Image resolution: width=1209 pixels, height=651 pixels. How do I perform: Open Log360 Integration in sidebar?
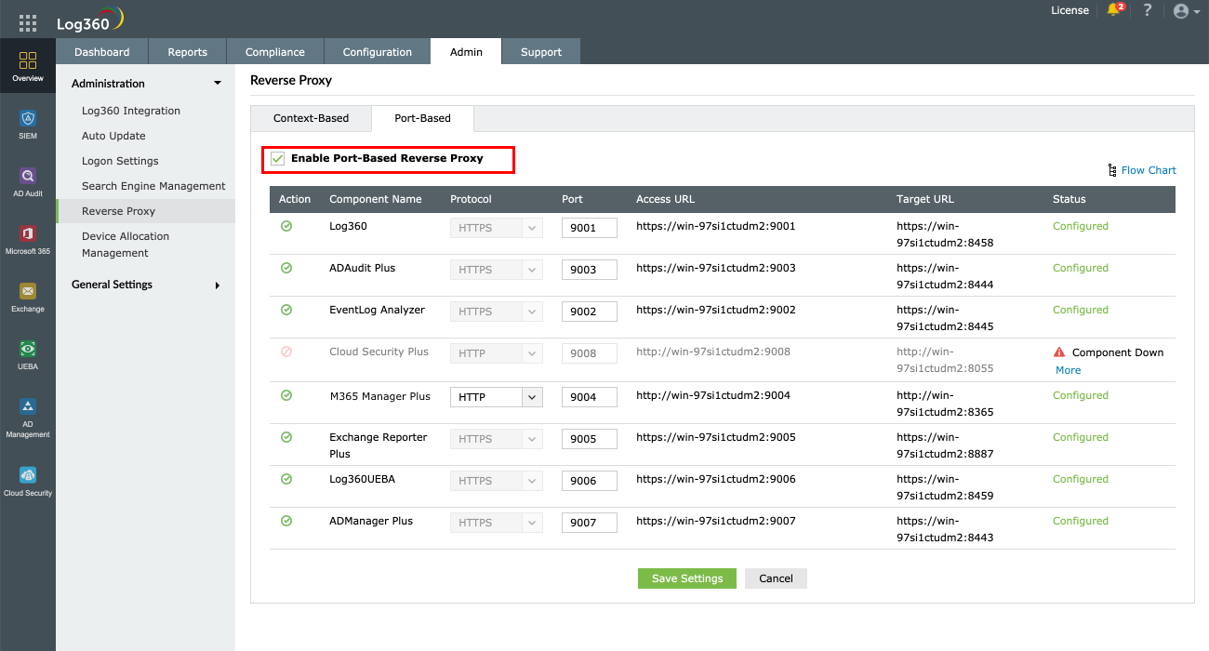pos(131,111)
